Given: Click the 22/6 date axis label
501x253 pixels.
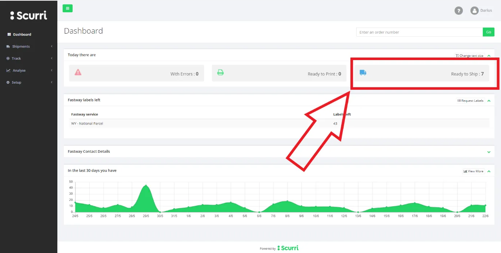Looking at the screenshot, I should point(485,216).
